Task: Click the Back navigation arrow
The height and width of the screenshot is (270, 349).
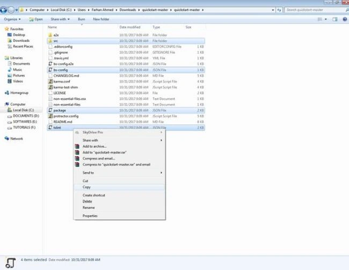Action: point(4,10)
